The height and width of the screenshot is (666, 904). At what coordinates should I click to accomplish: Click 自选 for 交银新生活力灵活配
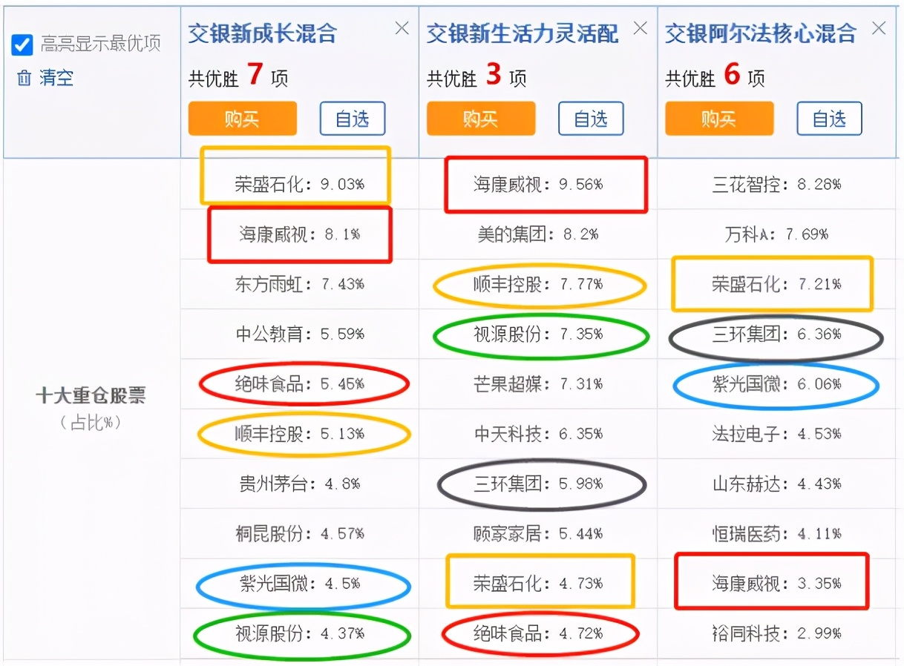coord(591,119)
